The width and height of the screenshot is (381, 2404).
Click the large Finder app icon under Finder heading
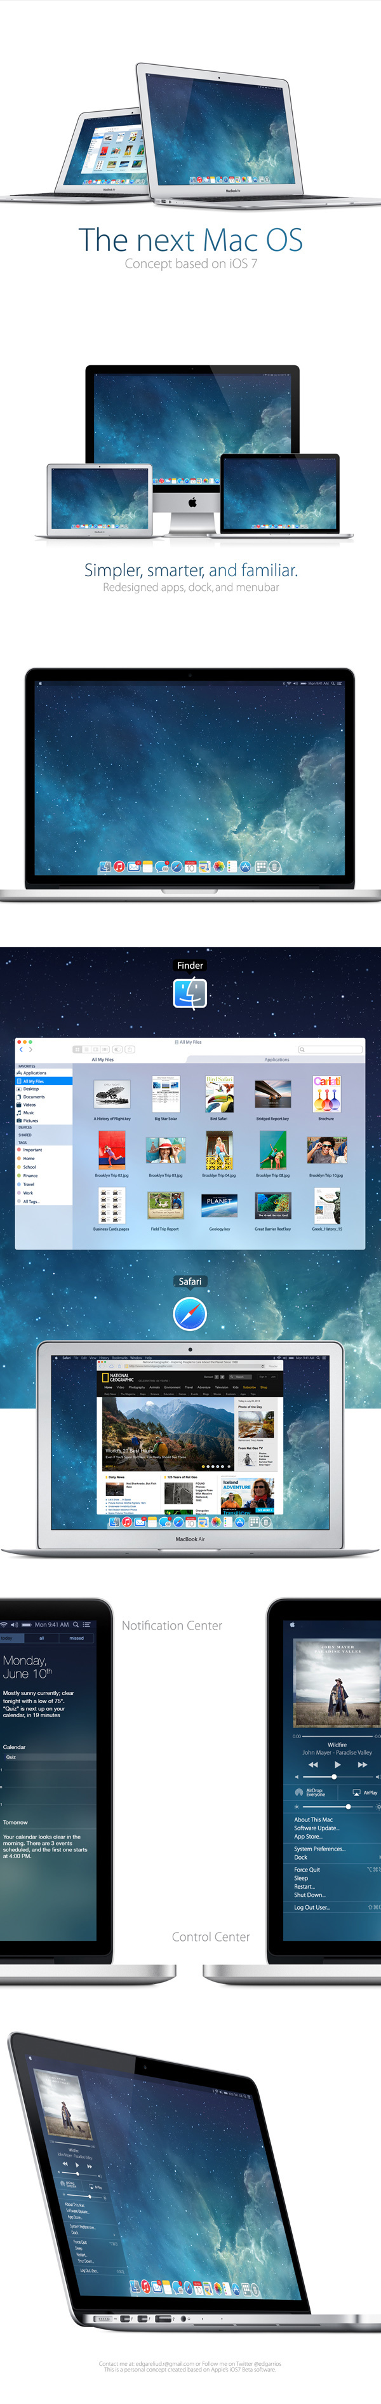[x=190, y=992]
